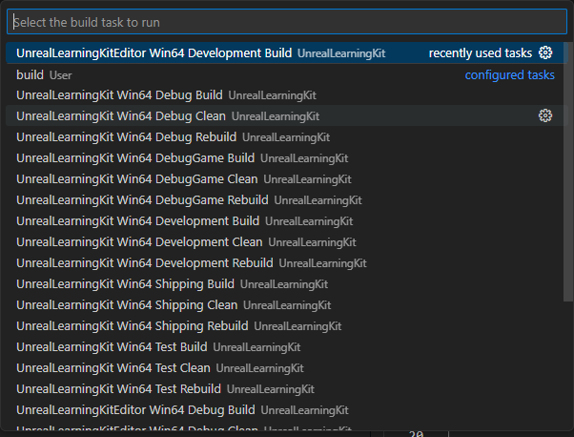Choose UnrealLearningKit Win64 Debug Build
Screen dimensions: 574x437
point(287,95)
